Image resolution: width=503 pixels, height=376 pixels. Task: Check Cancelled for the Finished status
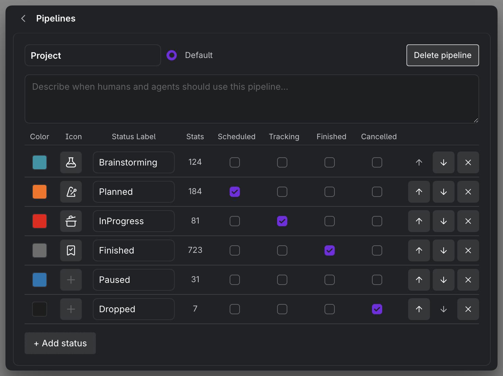pos(377,250)
